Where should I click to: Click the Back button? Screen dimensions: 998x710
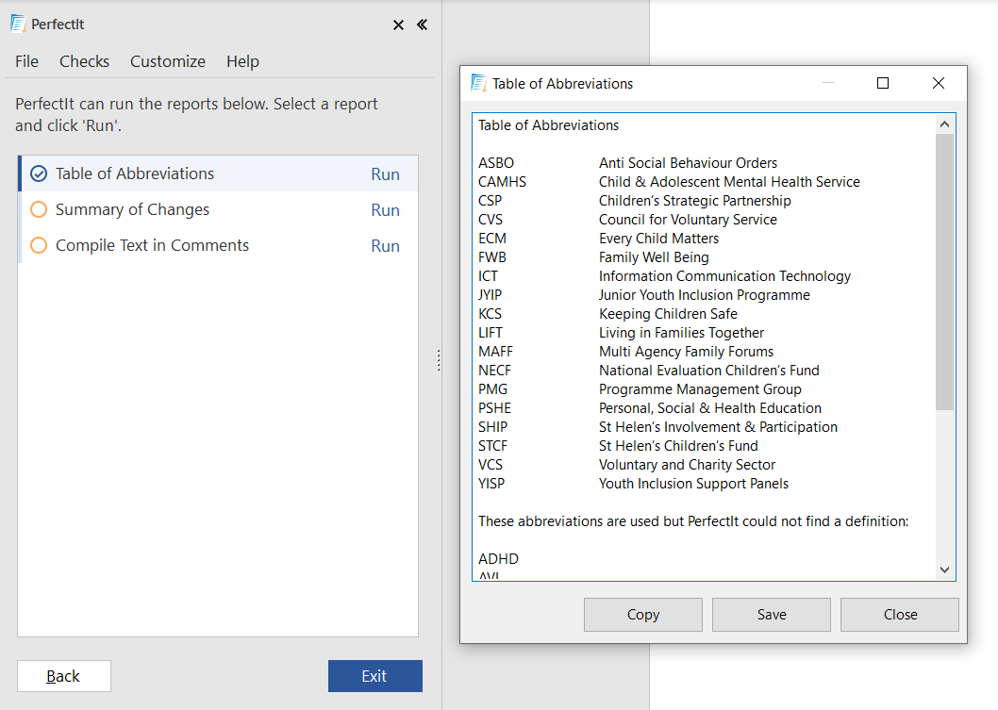[x=63, y=676]
